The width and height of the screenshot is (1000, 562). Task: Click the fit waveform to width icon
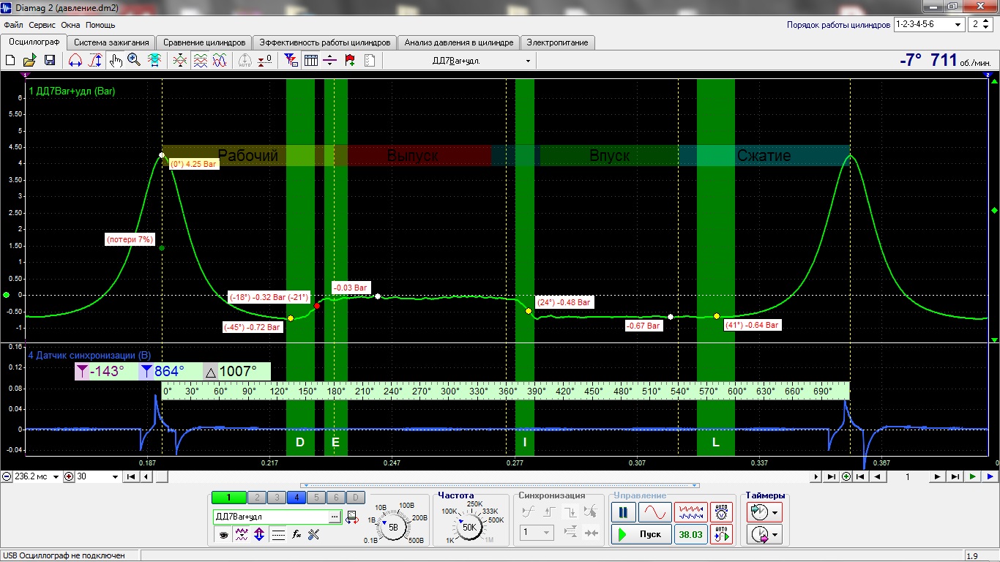(154, 61)
